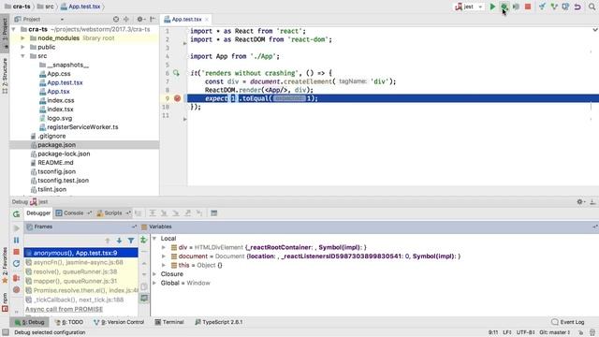Viewport: 599px width, 337px height.
Task: Click the VCS update project icon
Action: [542, 7]
